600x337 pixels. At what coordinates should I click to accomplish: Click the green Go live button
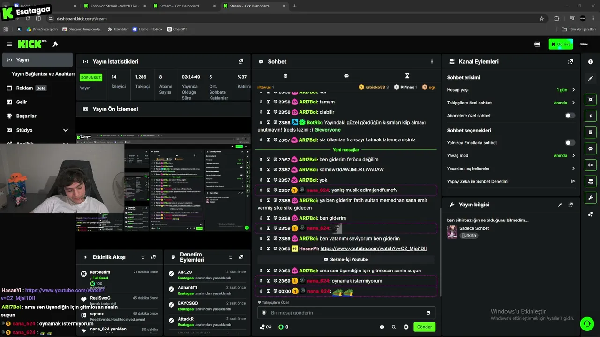561,44
